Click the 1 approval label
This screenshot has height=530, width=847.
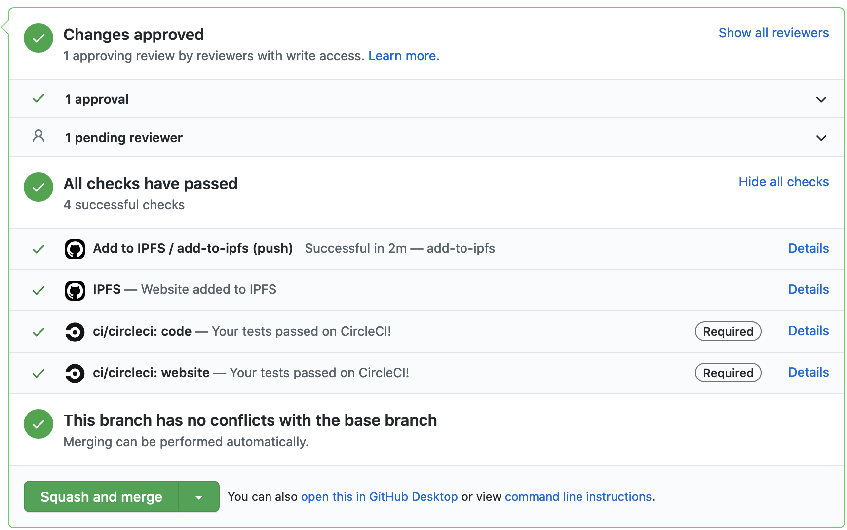point(97,99)
